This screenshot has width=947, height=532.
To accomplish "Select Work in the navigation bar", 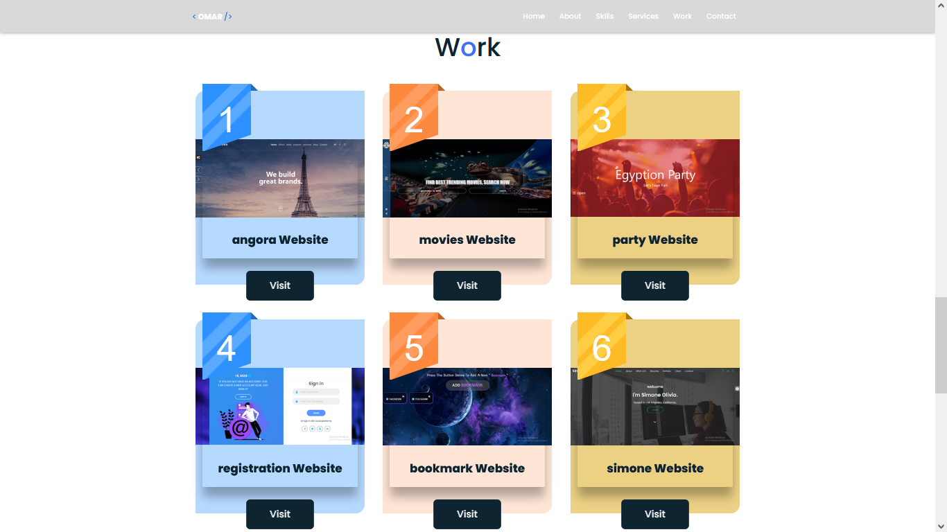I will [x=682, y=17].
